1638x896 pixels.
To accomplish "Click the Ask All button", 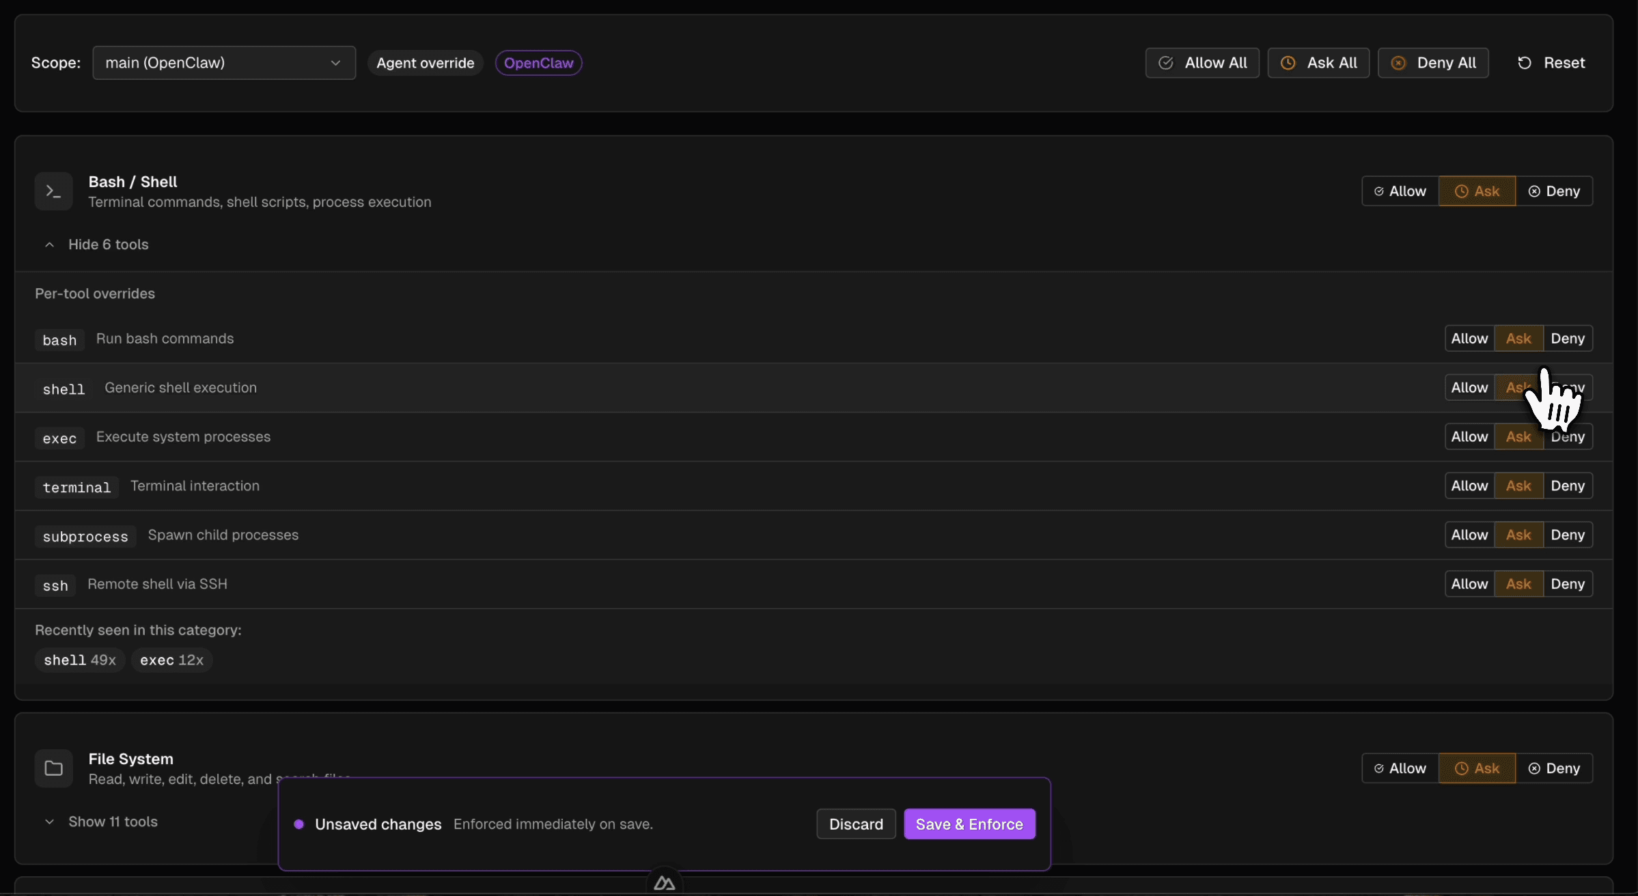I will (x=1318, y=63).
